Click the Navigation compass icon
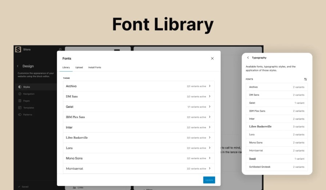 [x=20, y=94]
